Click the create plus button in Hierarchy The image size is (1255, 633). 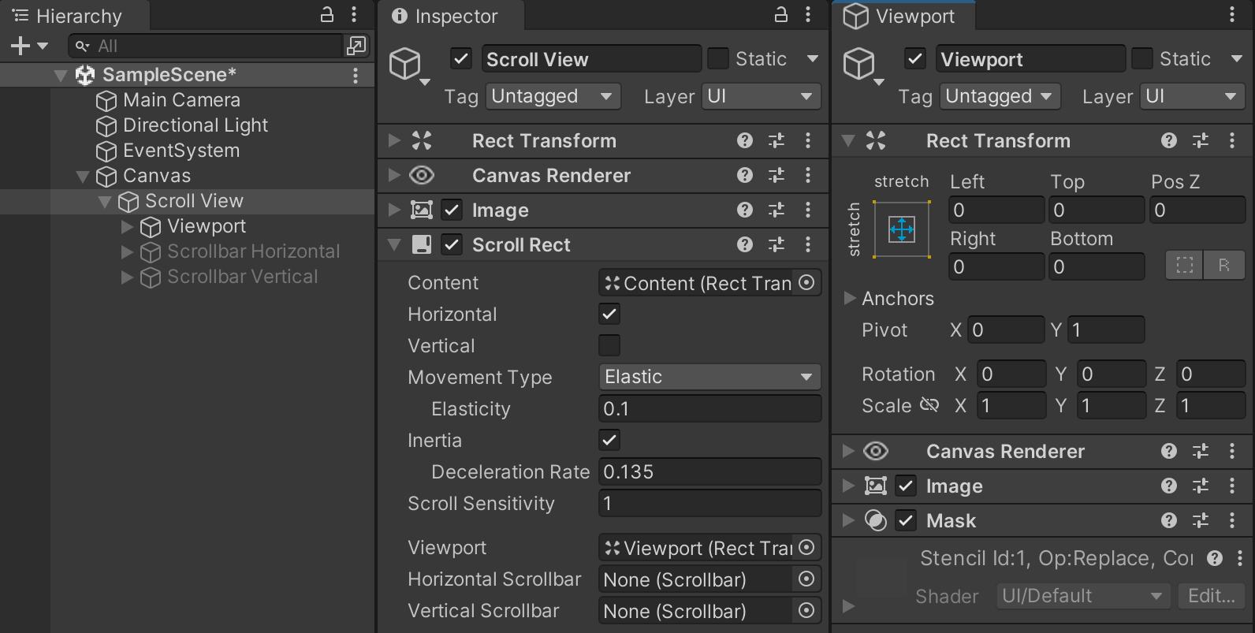coord(20,46)
